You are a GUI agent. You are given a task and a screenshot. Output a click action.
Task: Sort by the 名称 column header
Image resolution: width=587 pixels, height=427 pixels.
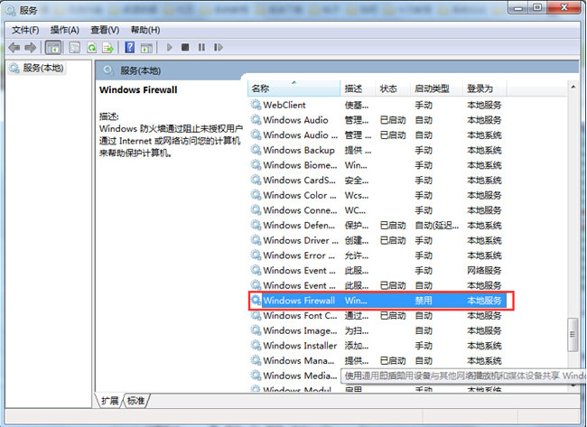293,88
